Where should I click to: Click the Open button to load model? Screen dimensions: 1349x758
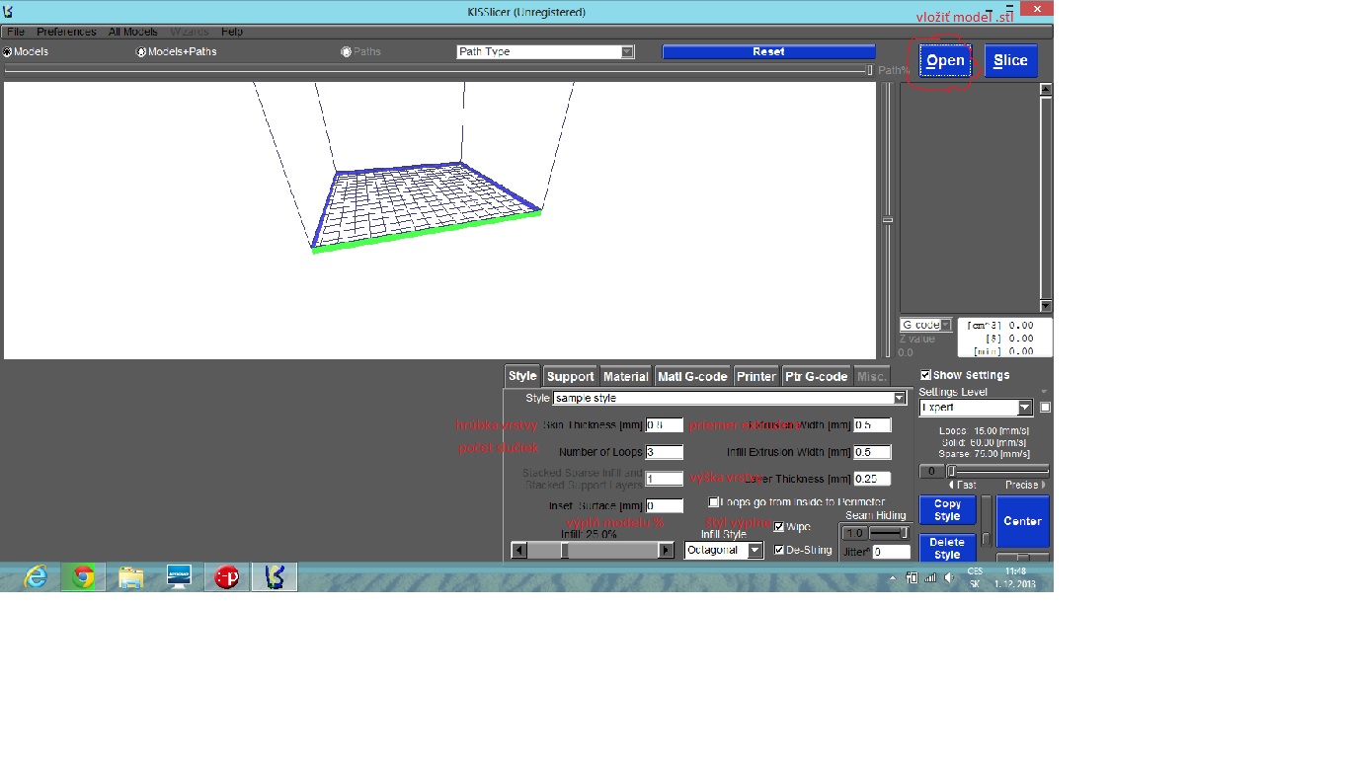[944, 60]
